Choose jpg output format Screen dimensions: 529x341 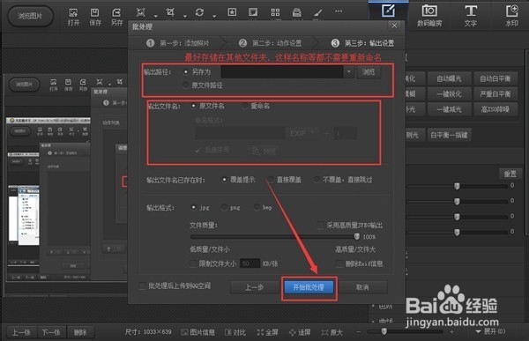193,207
